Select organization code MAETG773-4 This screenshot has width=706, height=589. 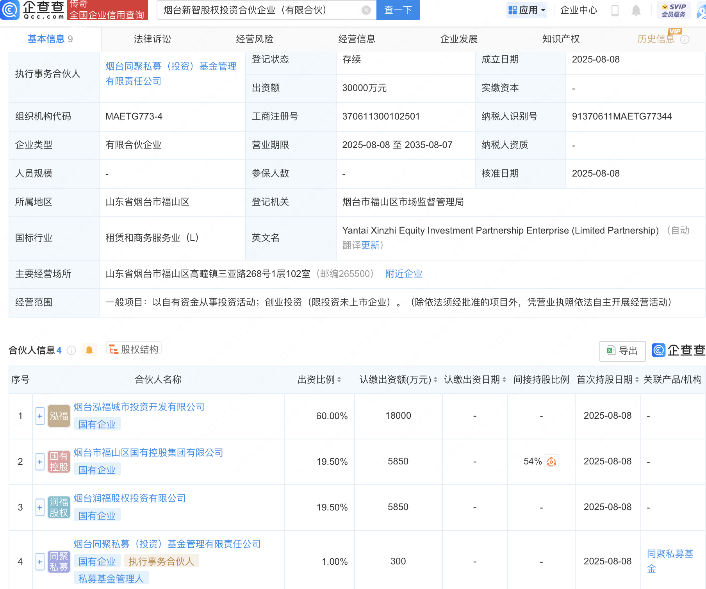(x=134, y=116)
